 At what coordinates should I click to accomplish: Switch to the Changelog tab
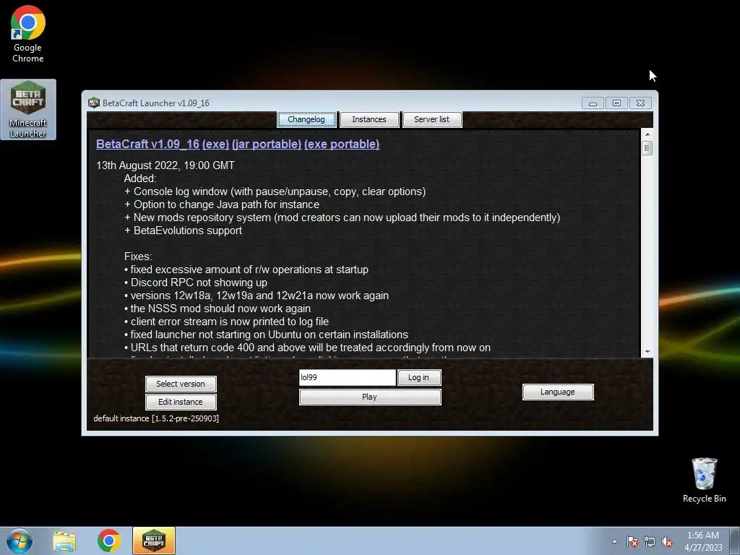[x=306, y=119]
